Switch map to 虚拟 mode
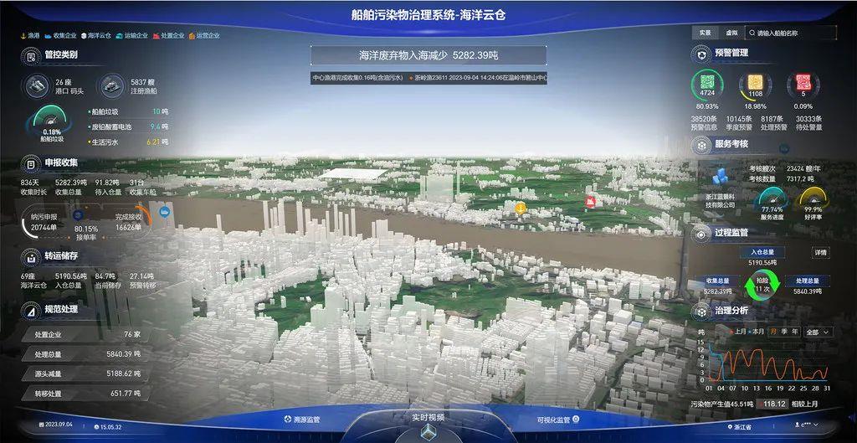The width and height of the screenshot is (857, 443). [731, 33]
